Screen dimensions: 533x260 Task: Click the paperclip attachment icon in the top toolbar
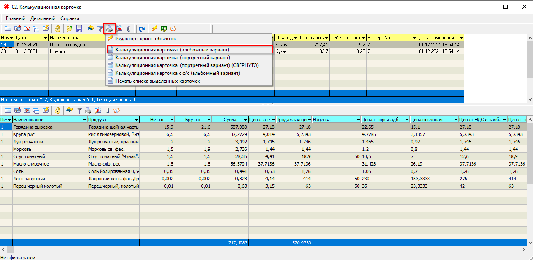click(129, 29)
